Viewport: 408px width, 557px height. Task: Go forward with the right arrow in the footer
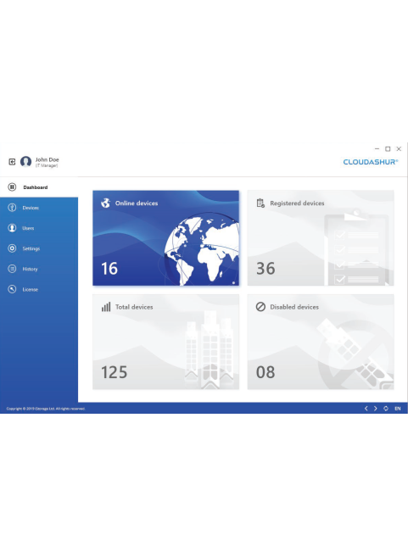point(375,409)
